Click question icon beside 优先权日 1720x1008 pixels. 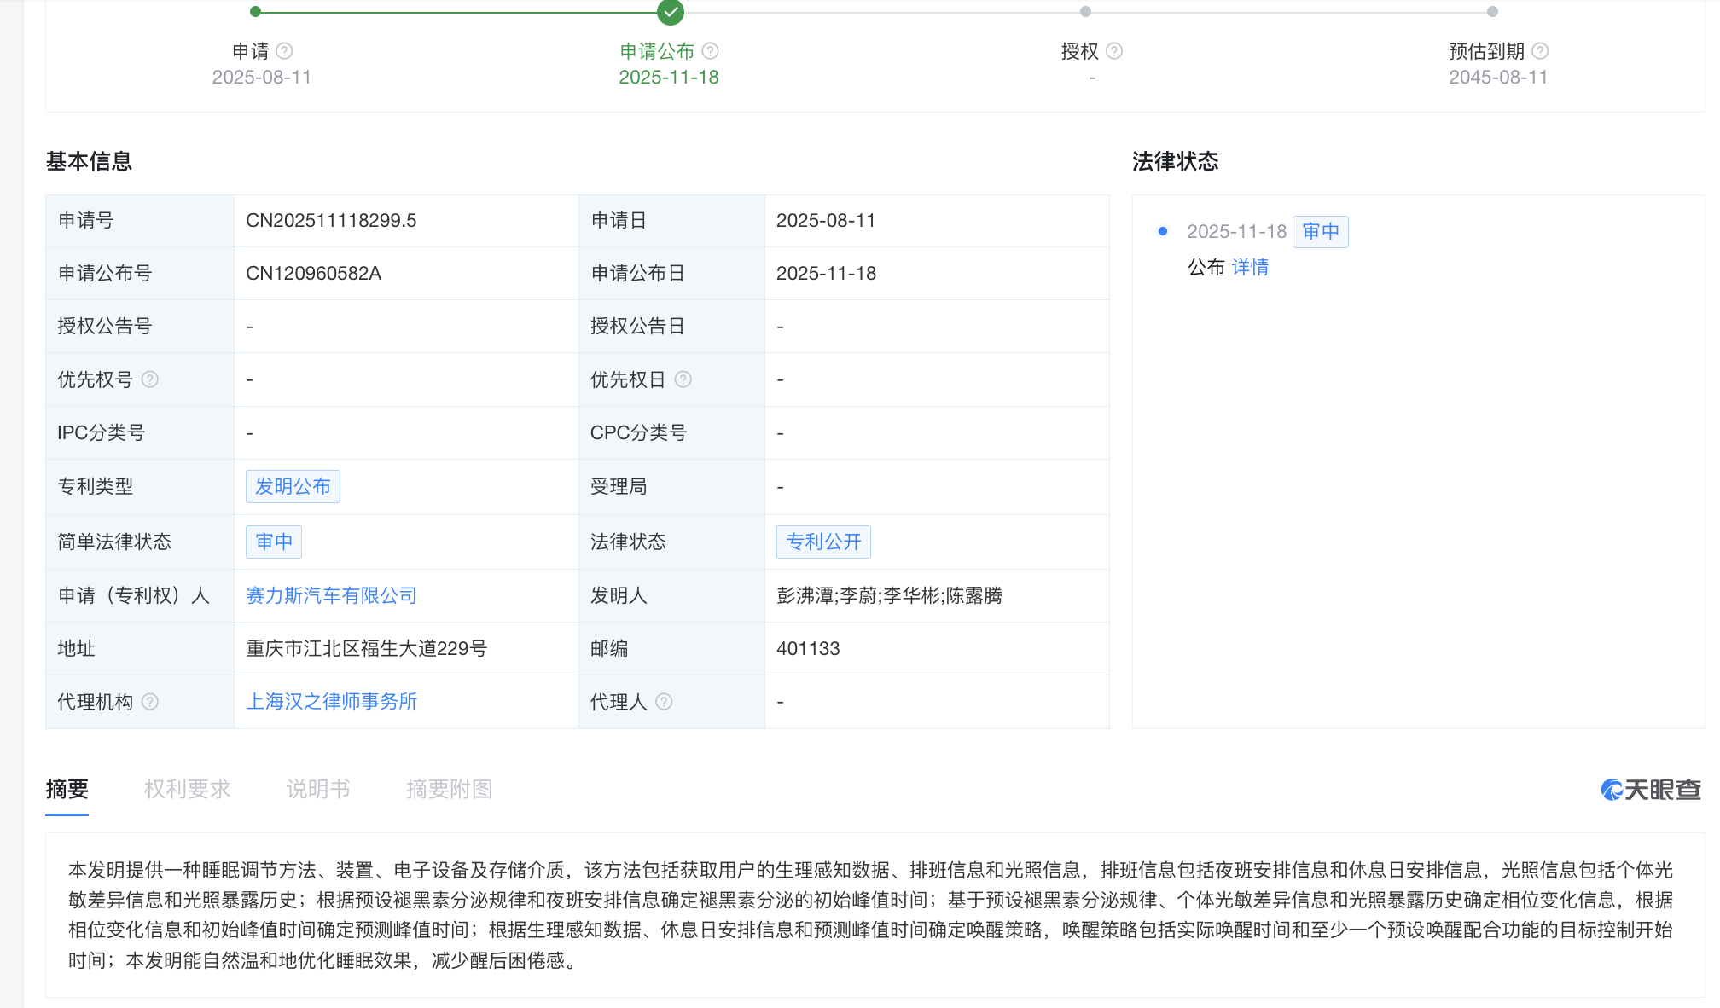[x=683, y=379]
